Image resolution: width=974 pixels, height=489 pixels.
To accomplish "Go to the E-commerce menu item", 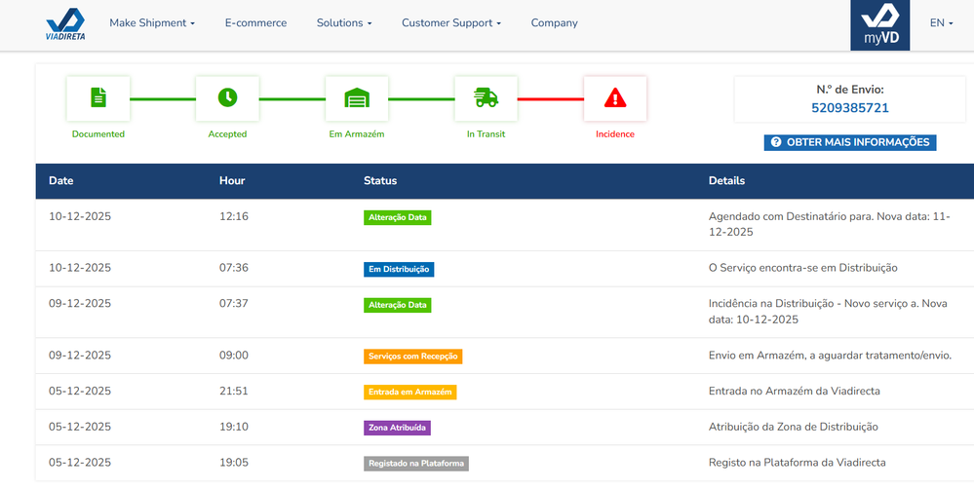I will pyautogui.click(x=255, y=23).
